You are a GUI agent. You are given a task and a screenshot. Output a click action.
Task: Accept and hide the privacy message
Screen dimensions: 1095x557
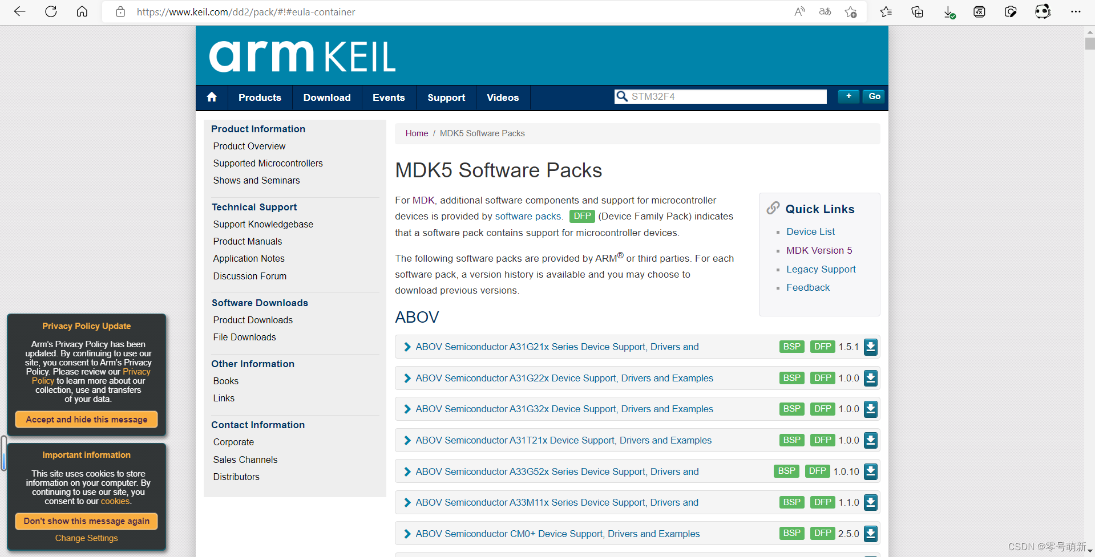[87, 420]
